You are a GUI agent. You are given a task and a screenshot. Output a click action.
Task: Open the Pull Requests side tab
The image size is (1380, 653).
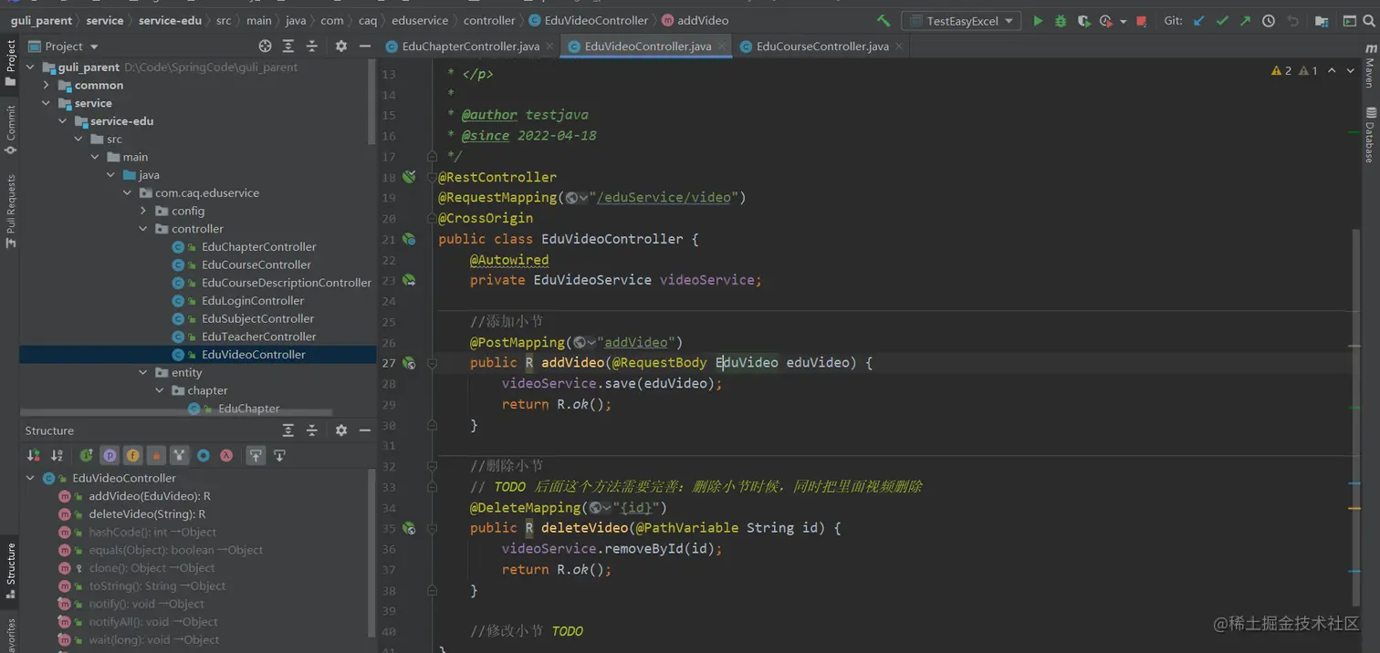(x=10, y=211)
